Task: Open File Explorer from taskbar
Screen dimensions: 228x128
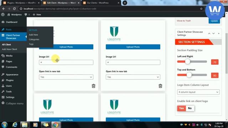Action: (25, 125)
